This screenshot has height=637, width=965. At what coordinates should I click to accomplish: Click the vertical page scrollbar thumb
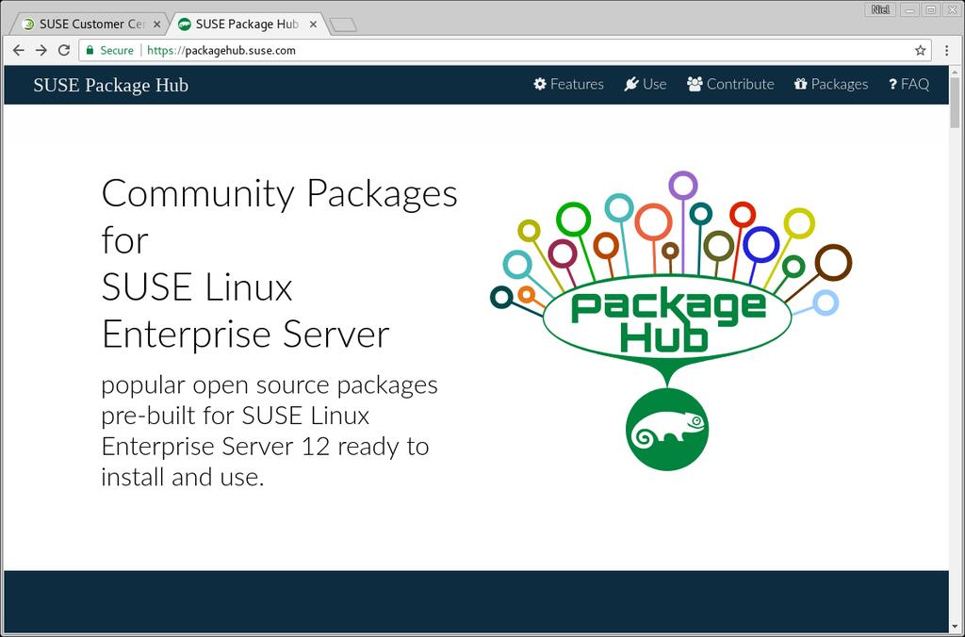[955, 102]
